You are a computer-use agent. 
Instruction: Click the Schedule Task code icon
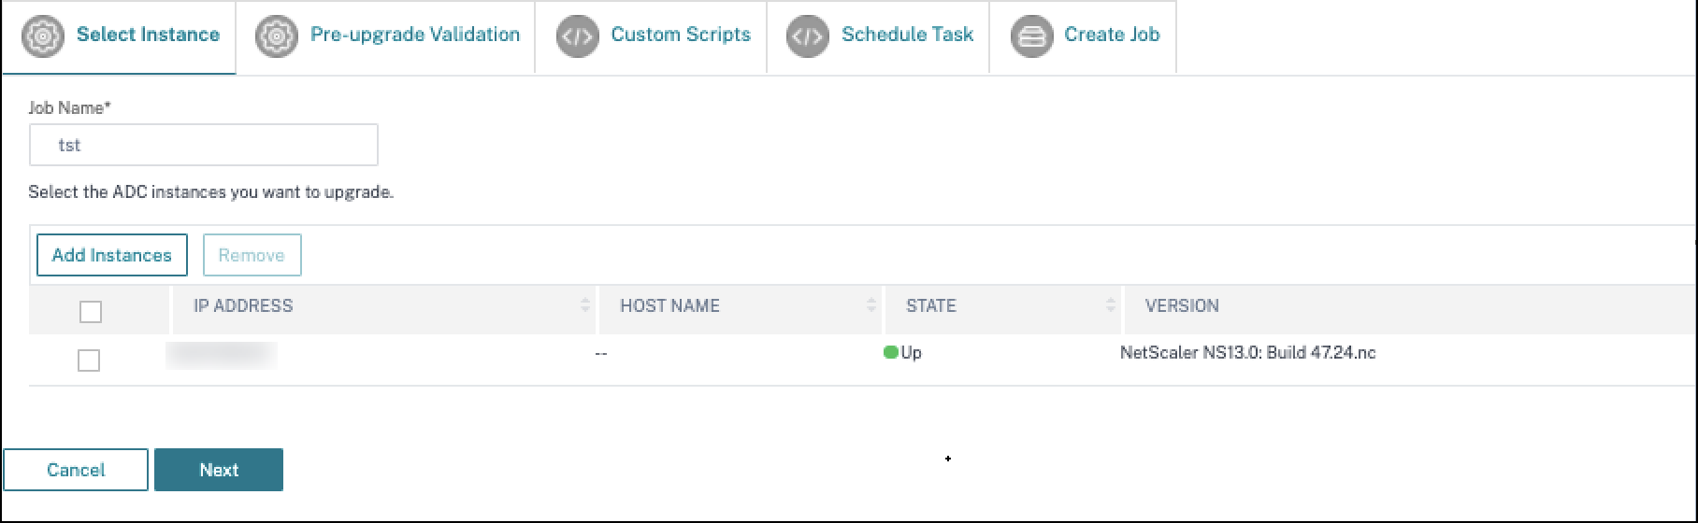(x=808, y=36)
